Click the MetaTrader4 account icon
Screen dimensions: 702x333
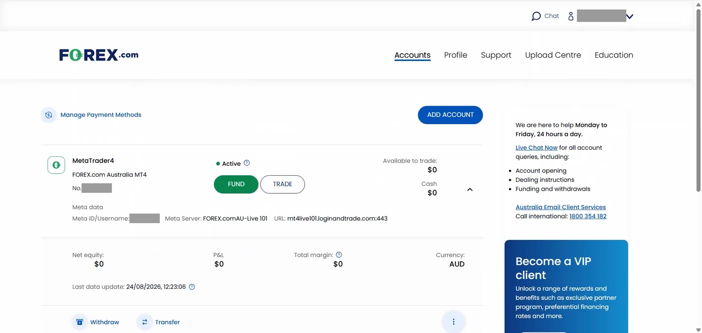[x=56, y=165]
